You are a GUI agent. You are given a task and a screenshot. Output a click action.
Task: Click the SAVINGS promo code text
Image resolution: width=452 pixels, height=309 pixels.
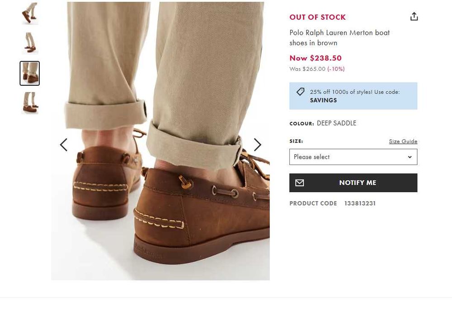point(323,100)
